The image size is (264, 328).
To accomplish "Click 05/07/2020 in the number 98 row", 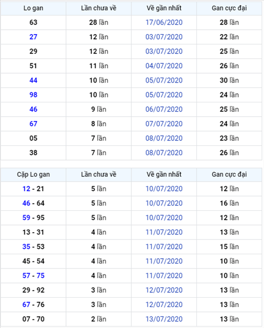I will pos(164,95).
